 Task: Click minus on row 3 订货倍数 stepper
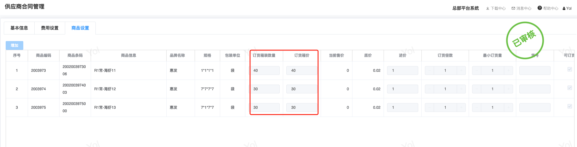430,108
